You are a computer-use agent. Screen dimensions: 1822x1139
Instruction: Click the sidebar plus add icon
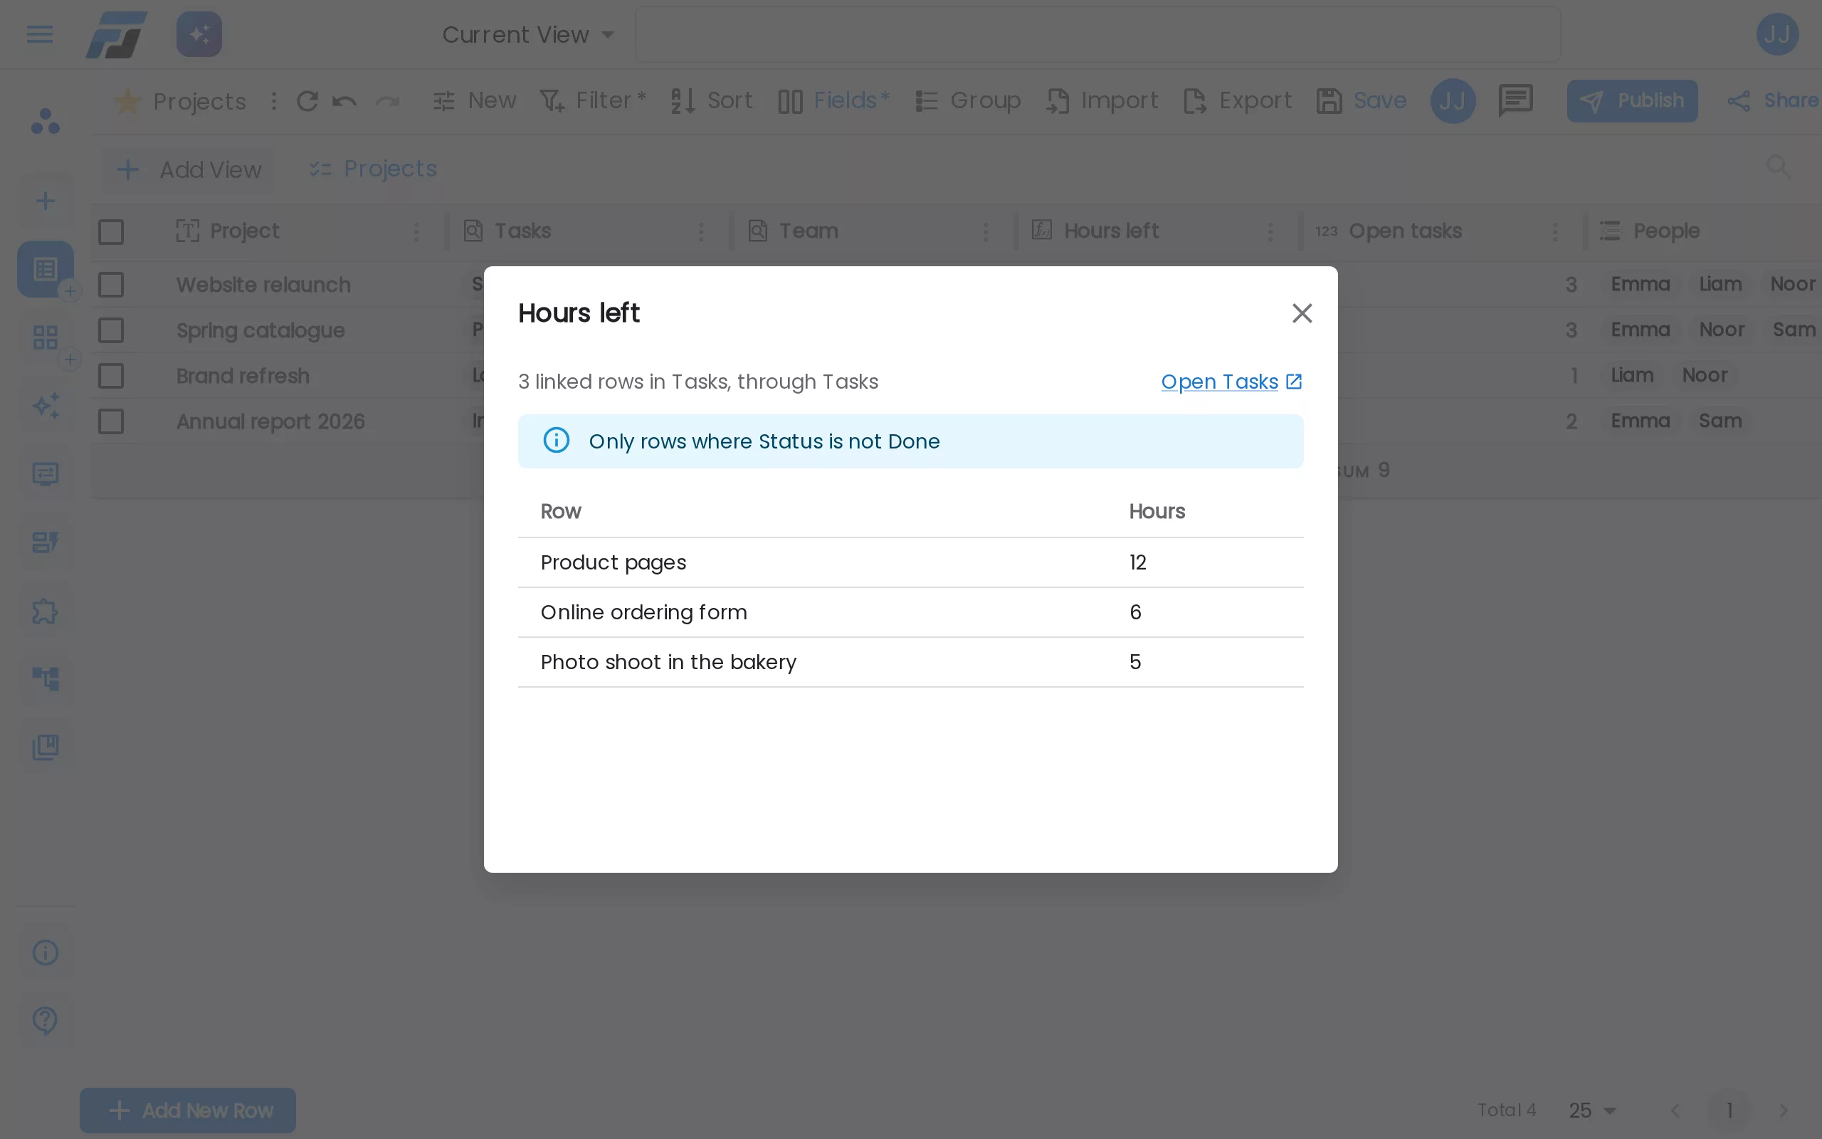pos(45,200)
